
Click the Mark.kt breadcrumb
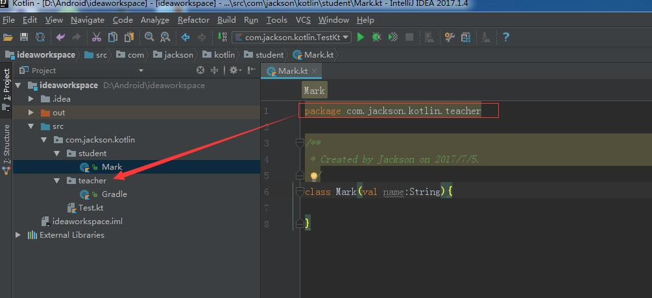tap(313, 55)
